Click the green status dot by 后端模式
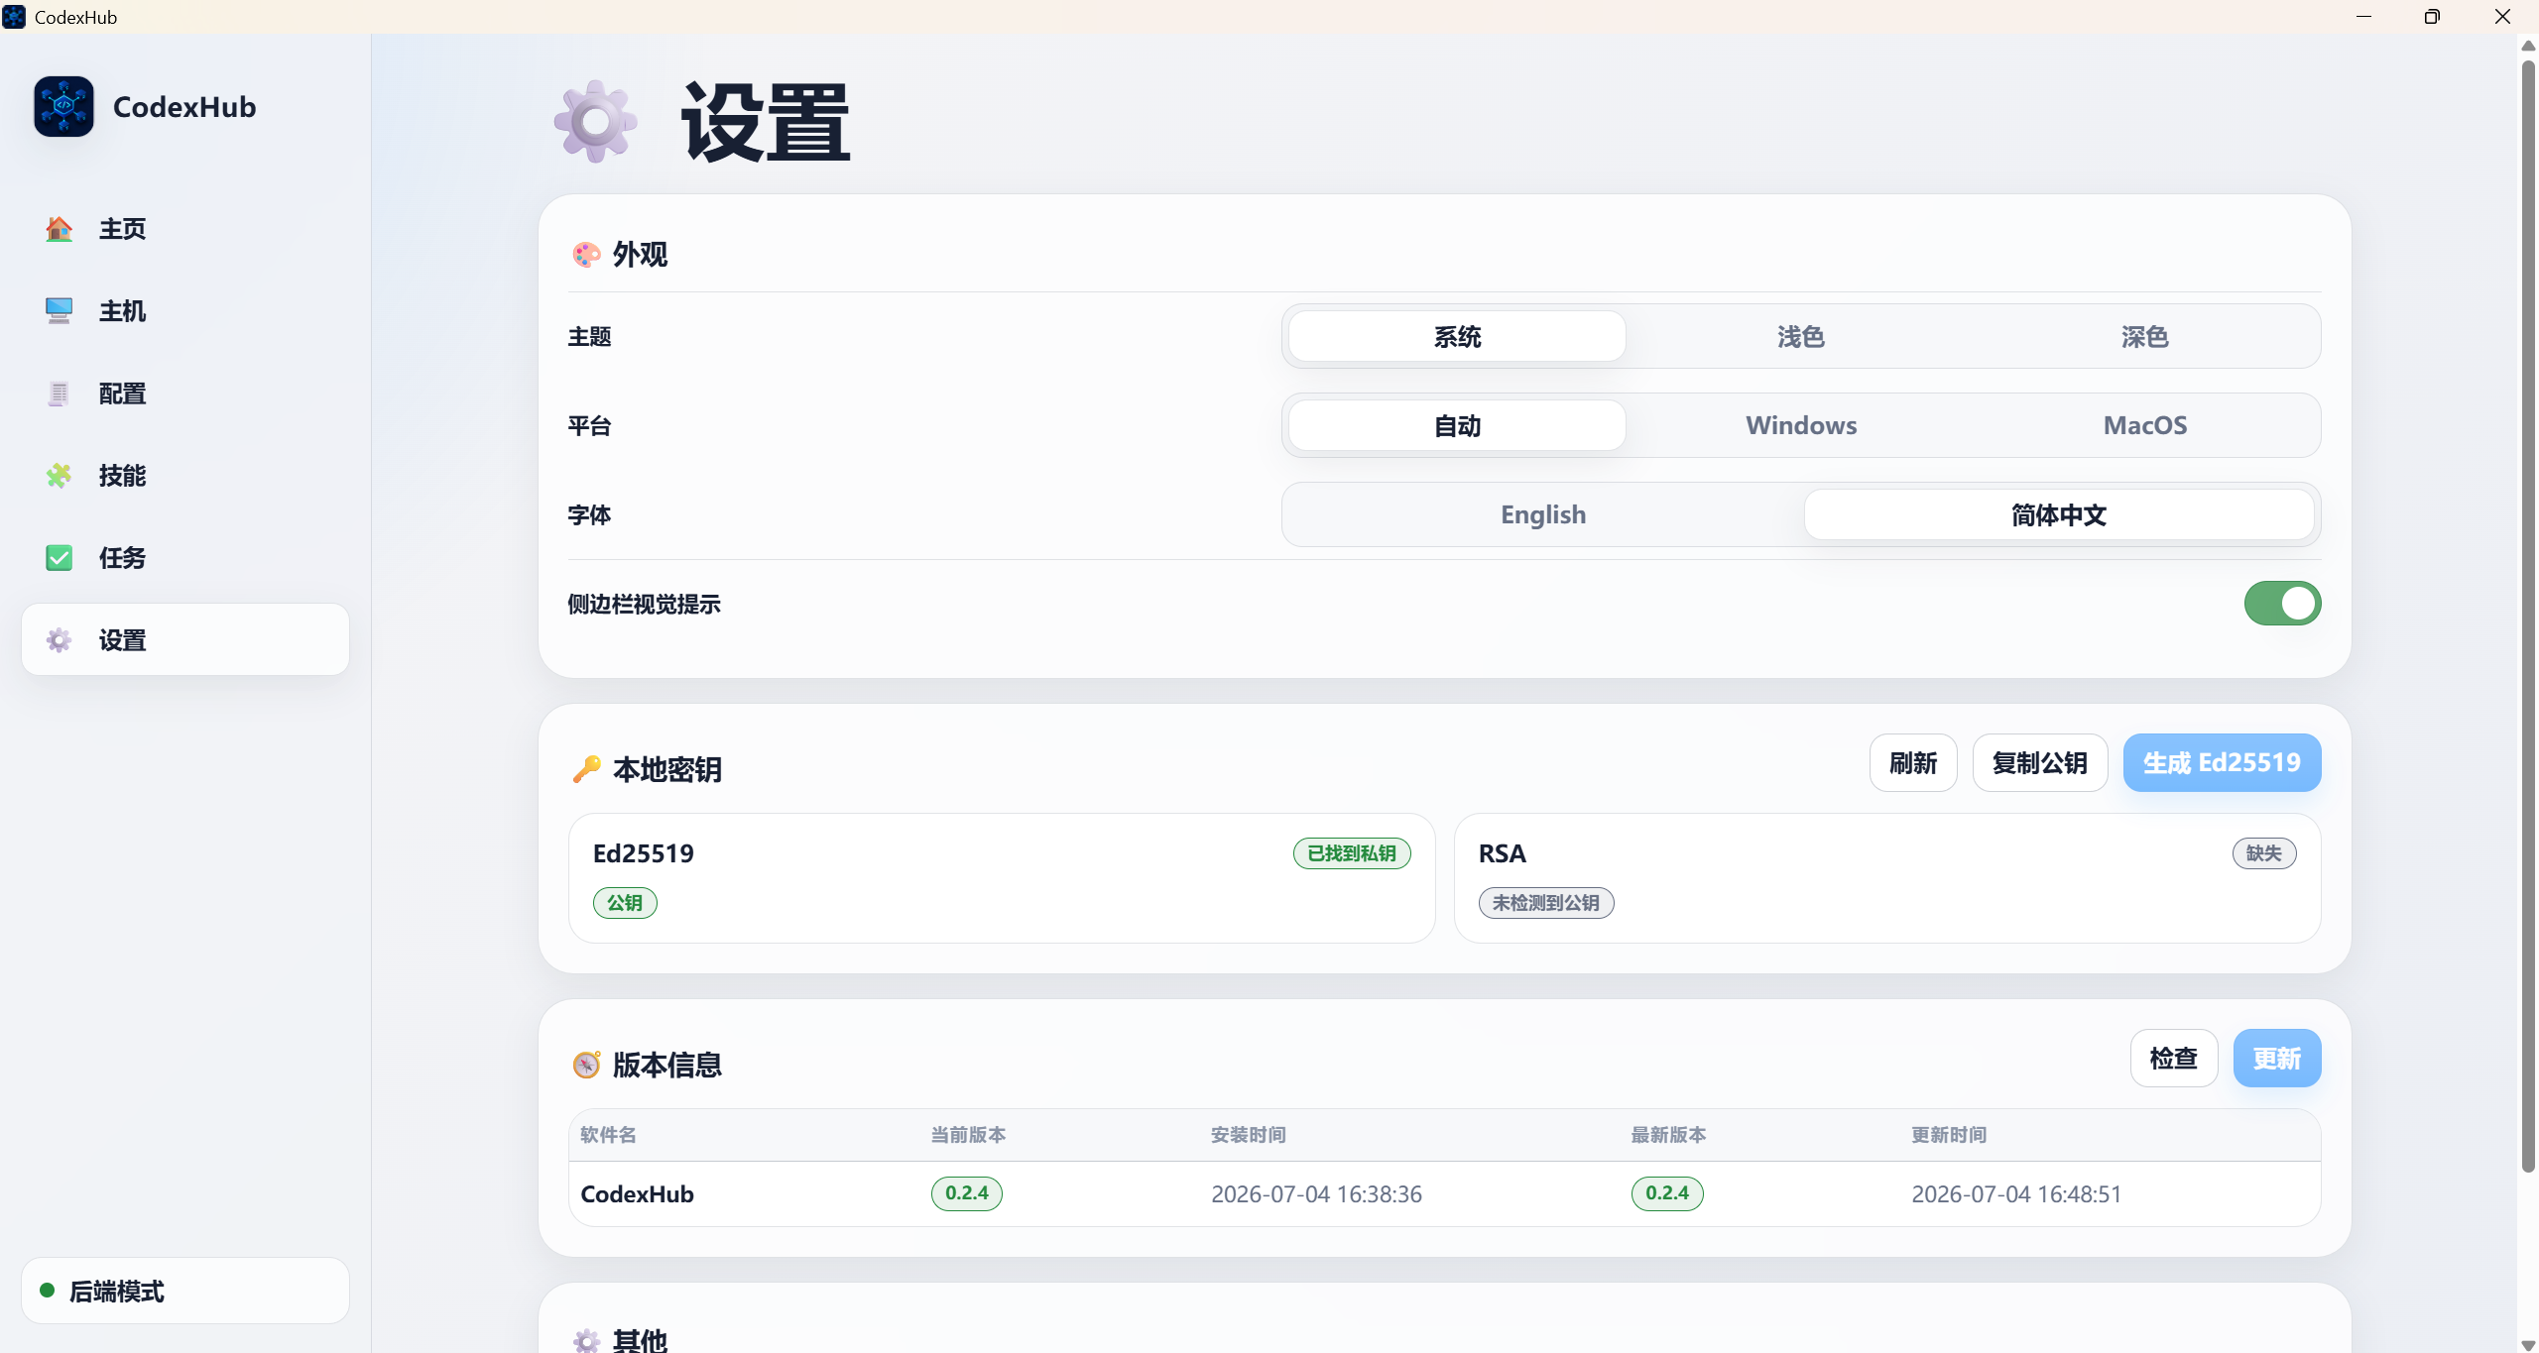This screenshot has width=2539, height=1353. [47, 1291]
